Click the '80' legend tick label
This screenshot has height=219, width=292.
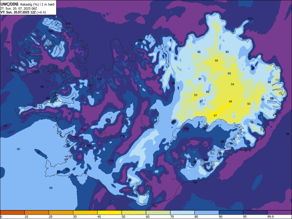[x=196, y=217]
